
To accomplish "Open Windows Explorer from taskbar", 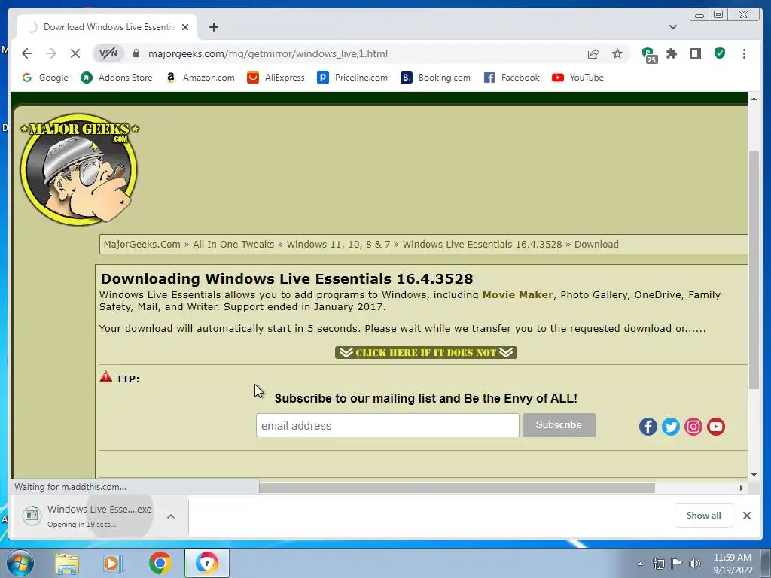I will click(x=67, y=563).
